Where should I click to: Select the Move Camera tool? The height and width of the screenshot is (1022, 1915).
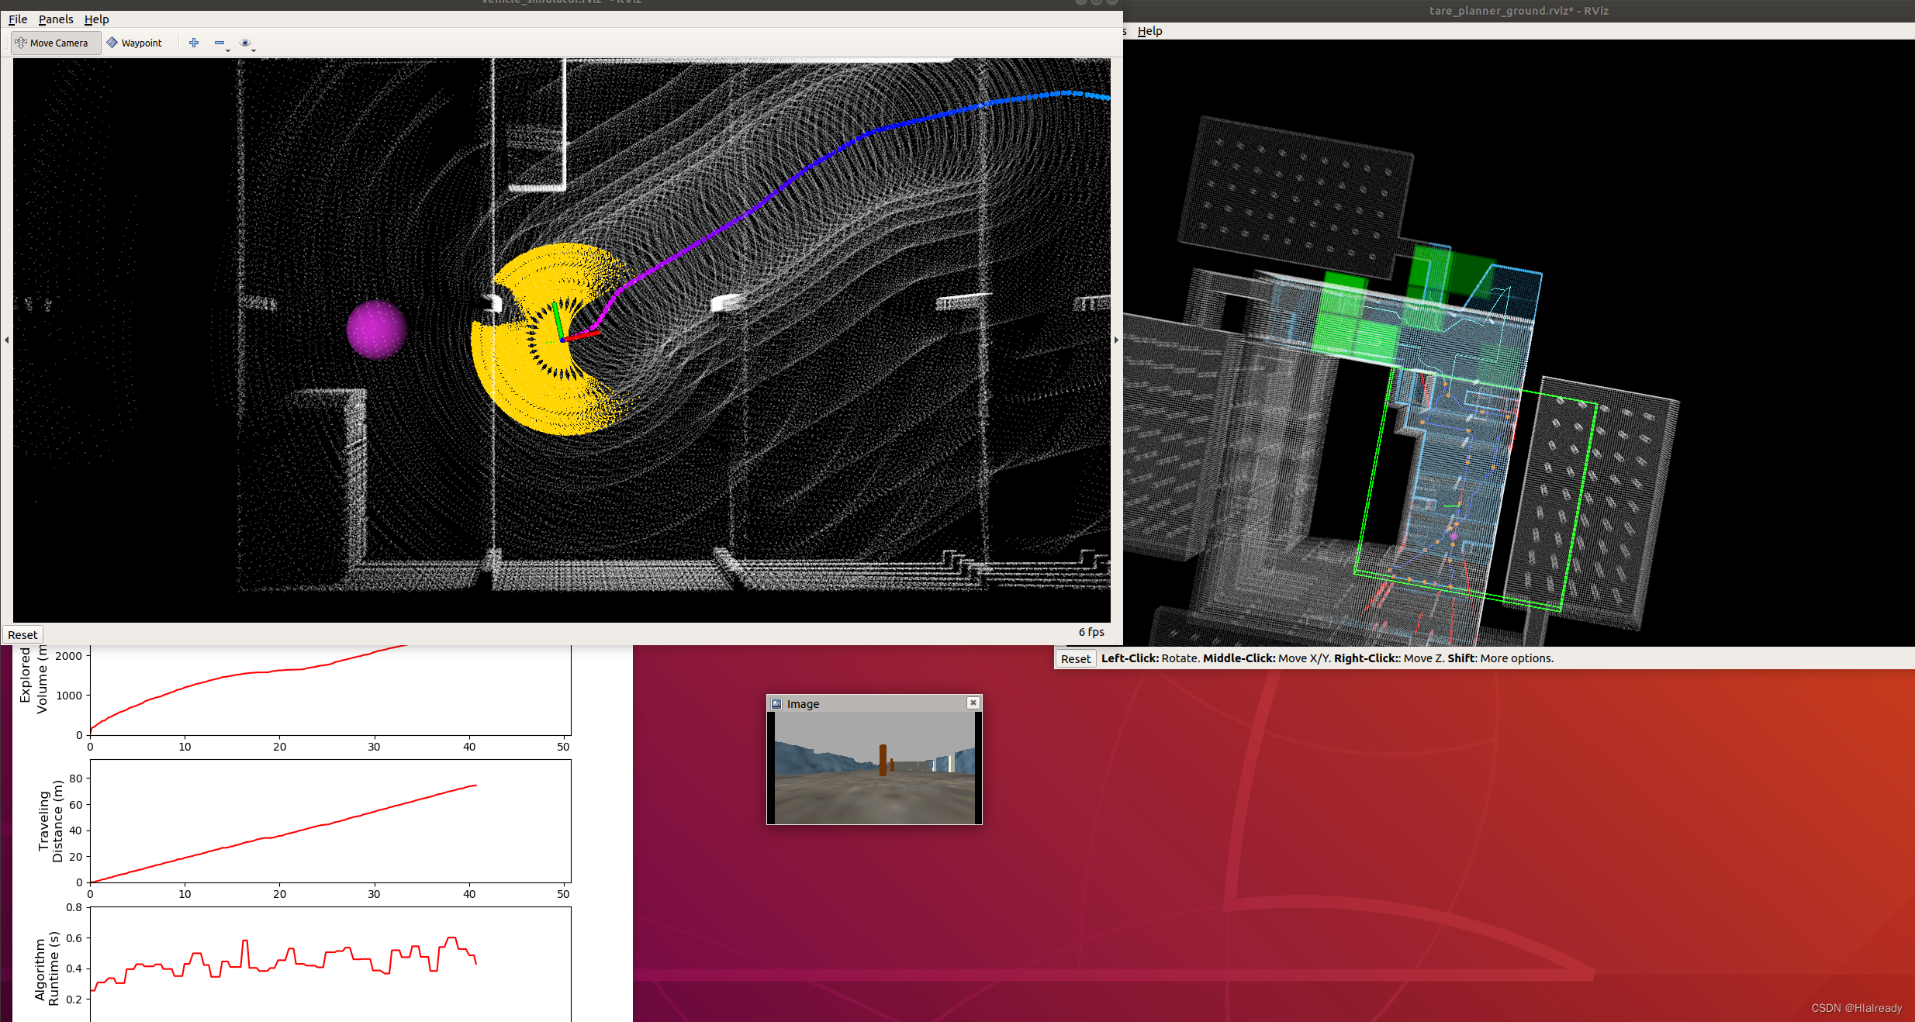(x=53, y=43)
